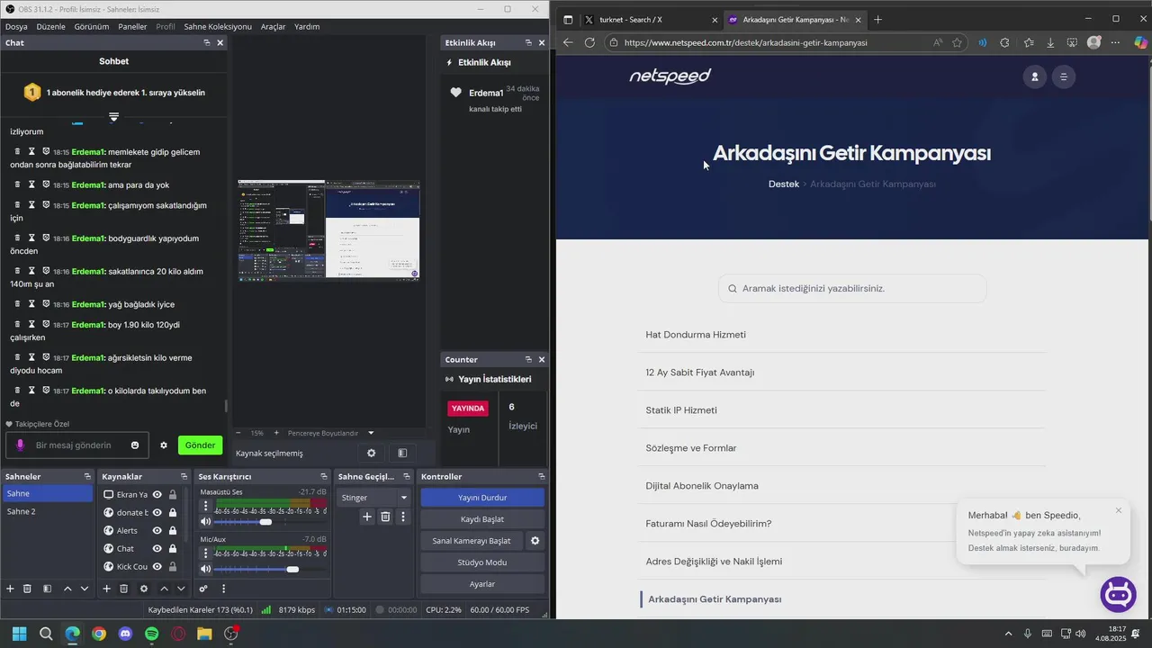Toggle visibility of Ekran Ya source
The height and width of the screenshot is (648, 1152).
point(157,494)
